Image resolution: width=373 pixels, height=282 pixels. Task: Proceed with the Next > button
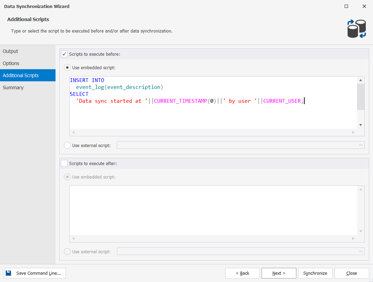click(279, 273)
